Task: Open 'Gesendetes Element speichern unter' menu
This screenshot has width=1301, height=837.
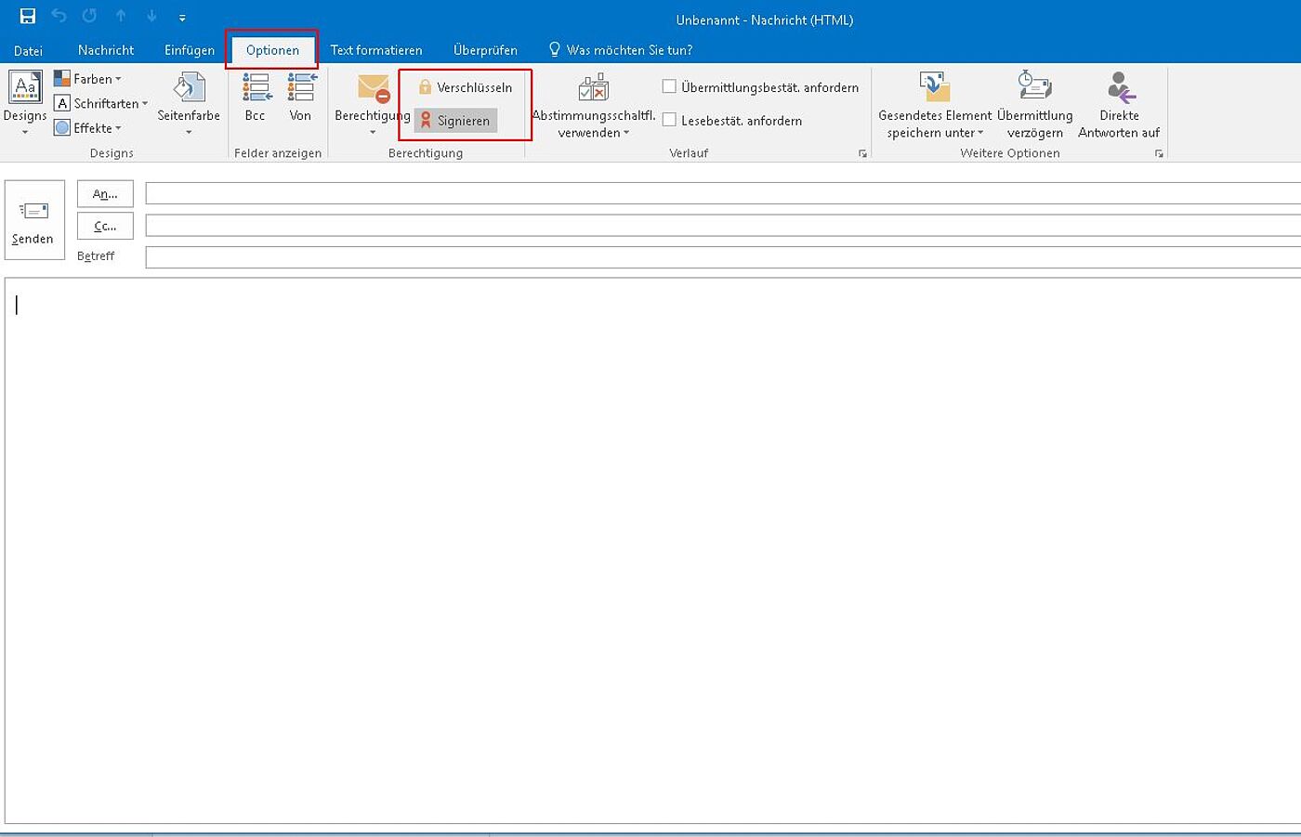Action: tap(935, 104)
